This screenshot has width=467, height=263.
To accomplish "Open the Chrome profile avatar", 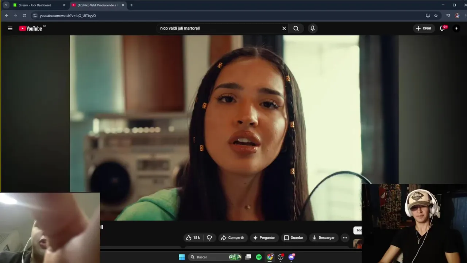I will tap(457, 16).
